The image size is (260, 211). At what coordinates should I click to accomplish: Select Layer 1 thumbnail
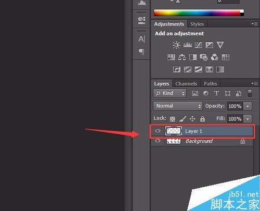tap(174, 131)
